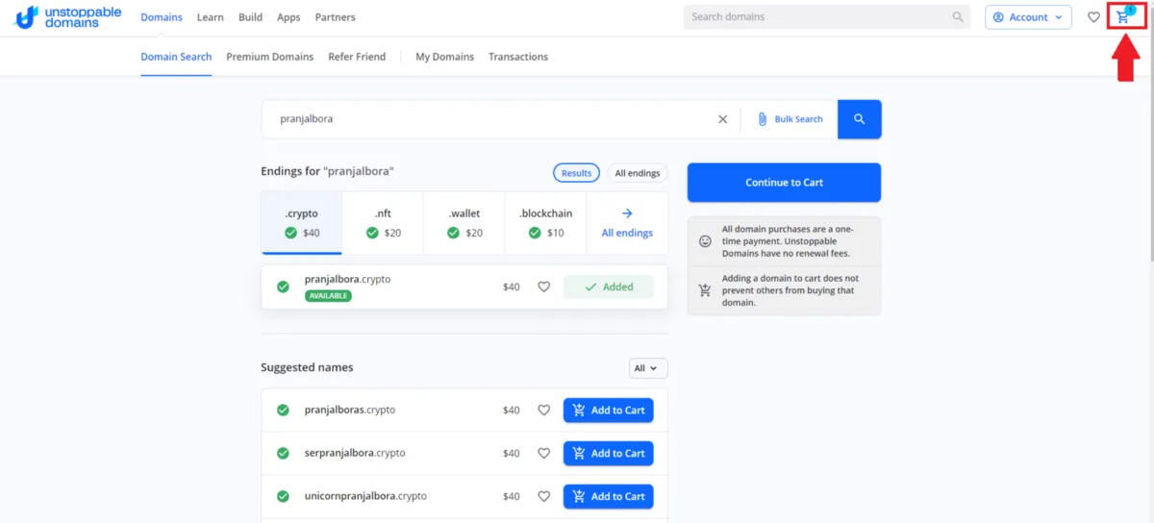Favorite pranjalbora.crypto with heart icon
The width and height of the screenshot is (1154, 523).
point(543,286)
